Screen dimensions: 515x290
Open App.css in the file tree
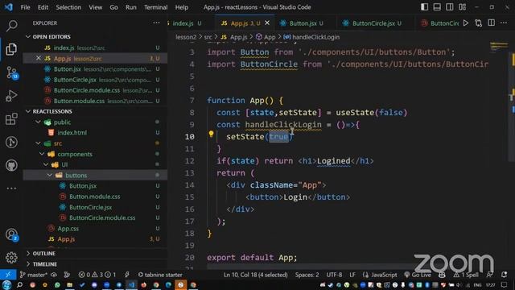(x=68, y=229)
